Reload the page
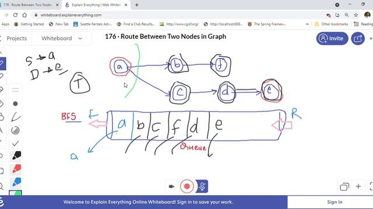Screen dimensions: 373x209 click(15, 15)
